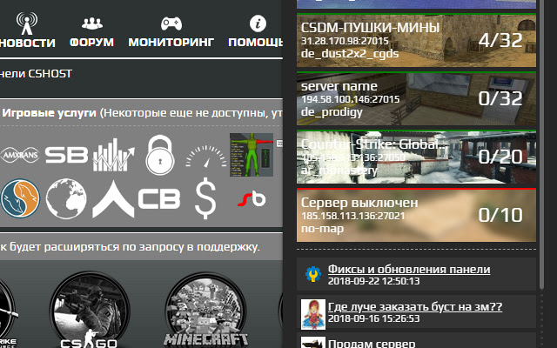Open the green hitbox figure thumbnail
The width and height of the screenshot is (557, 348).
point(252,155)
